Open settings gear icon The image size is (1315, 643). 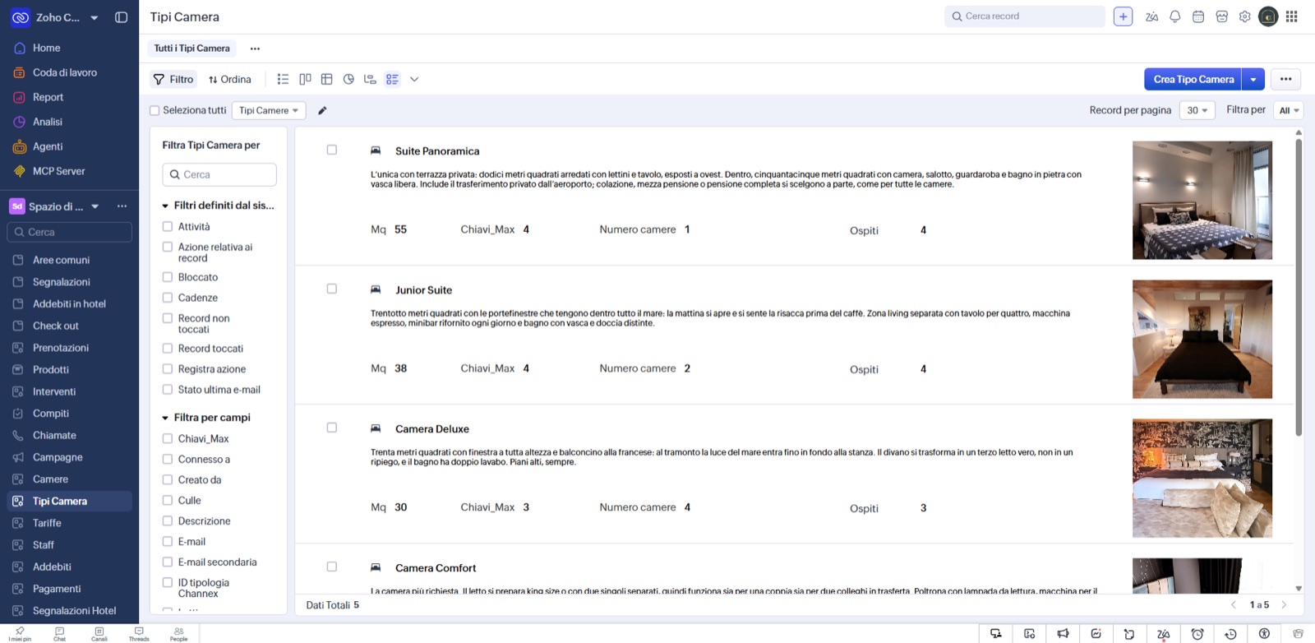coord(1245,16)
